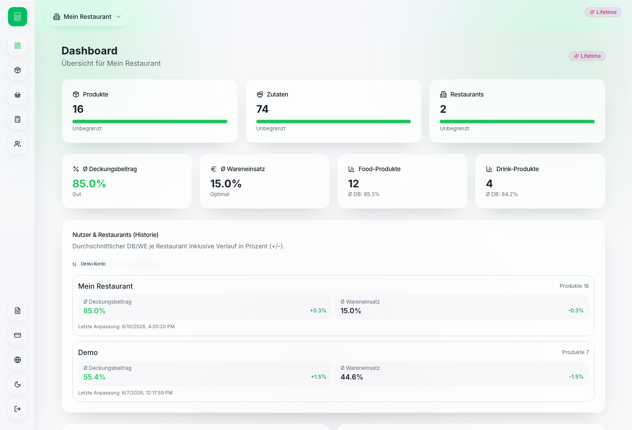Click the Restaurants count 2
The width and height of the screenshot is (632, 430).
(443, 109)
